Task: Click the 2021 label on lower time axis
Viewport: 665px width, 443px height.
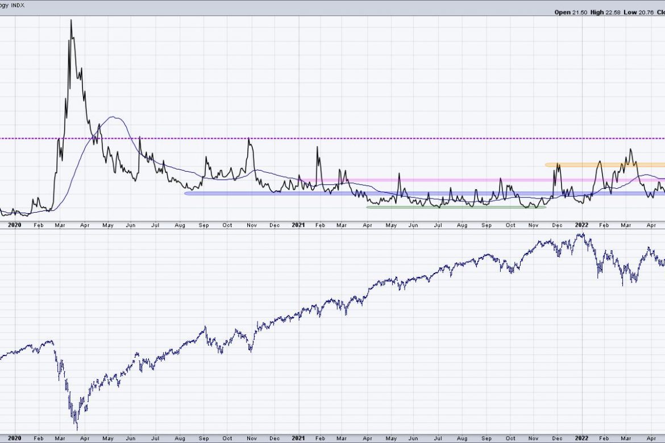Action: click(x=297, y=438)
